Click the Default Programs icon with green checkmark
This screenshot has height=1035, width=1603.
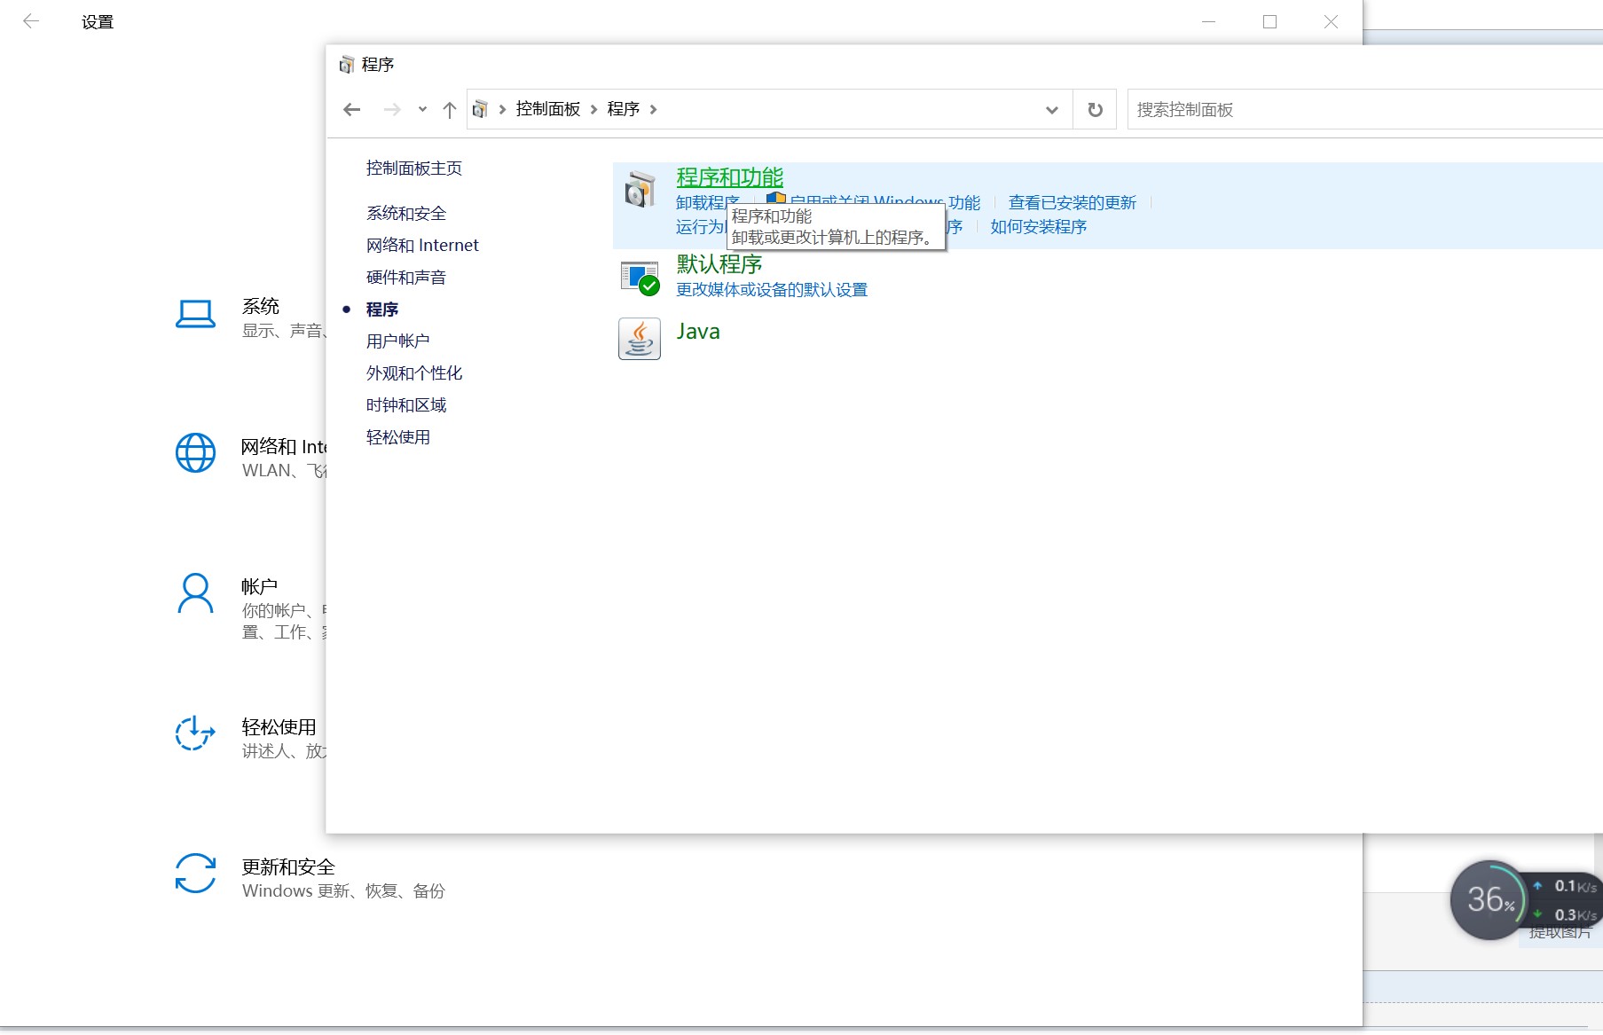[639, 278]
